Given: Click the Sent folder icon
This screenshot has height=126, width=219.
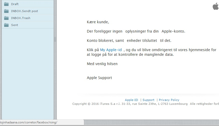Looking at the screenshot, I should pyautogui.click(x=6, y=25).
